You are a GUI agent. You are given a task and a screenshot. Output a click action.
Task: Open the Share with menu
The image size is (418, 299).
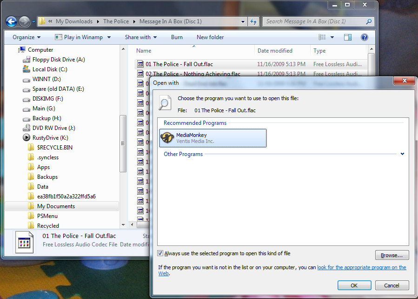click(140, 37)
